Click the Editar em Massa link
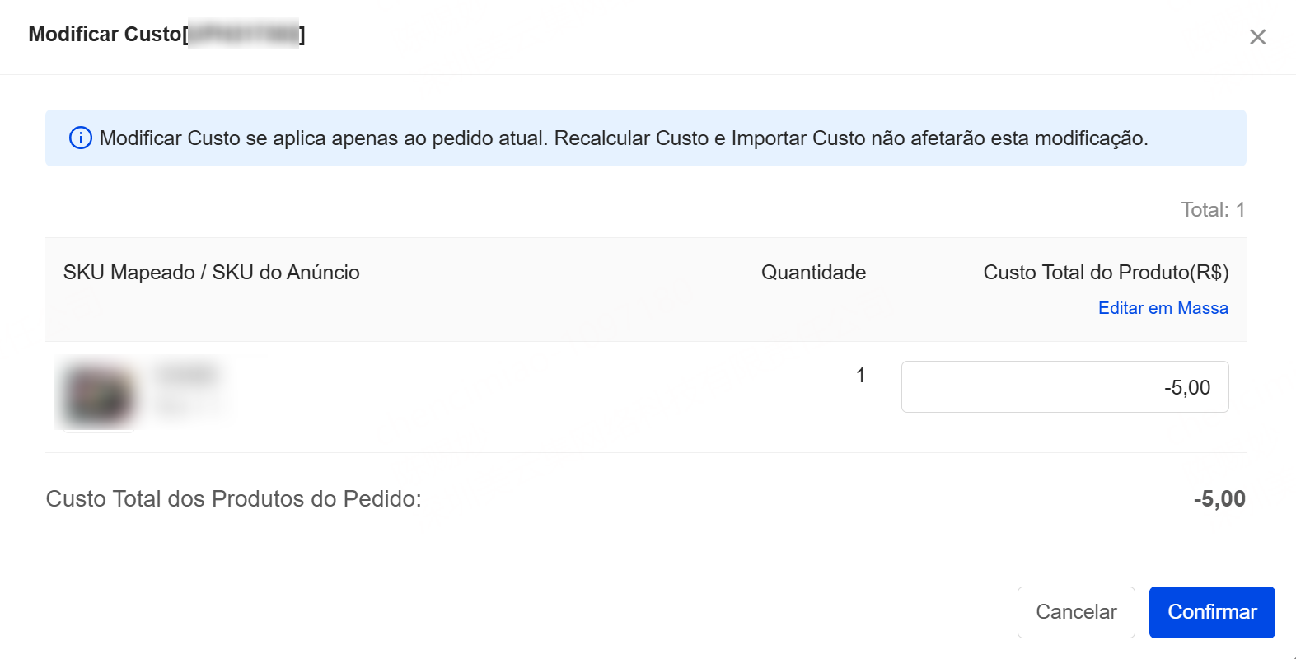 1163,308
